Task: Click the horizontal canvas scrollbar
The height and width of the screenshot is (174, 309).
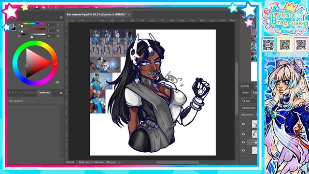Action: click(x=177, y=162)
